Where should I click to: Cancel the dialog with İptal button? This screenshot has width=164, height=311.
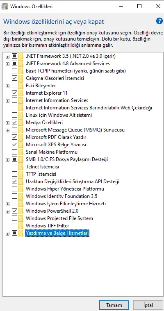point(148,305)
